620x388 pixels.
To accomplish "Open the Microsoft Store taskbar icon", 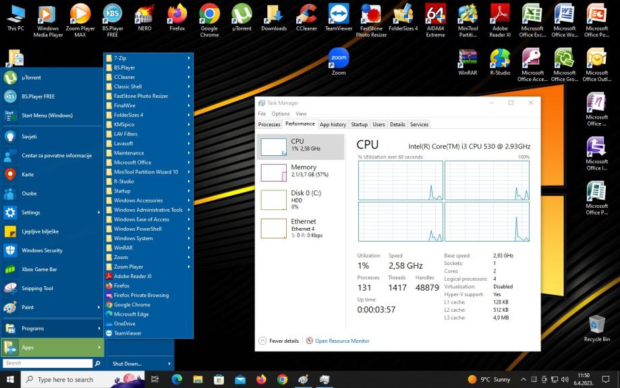I will point(219,379).
